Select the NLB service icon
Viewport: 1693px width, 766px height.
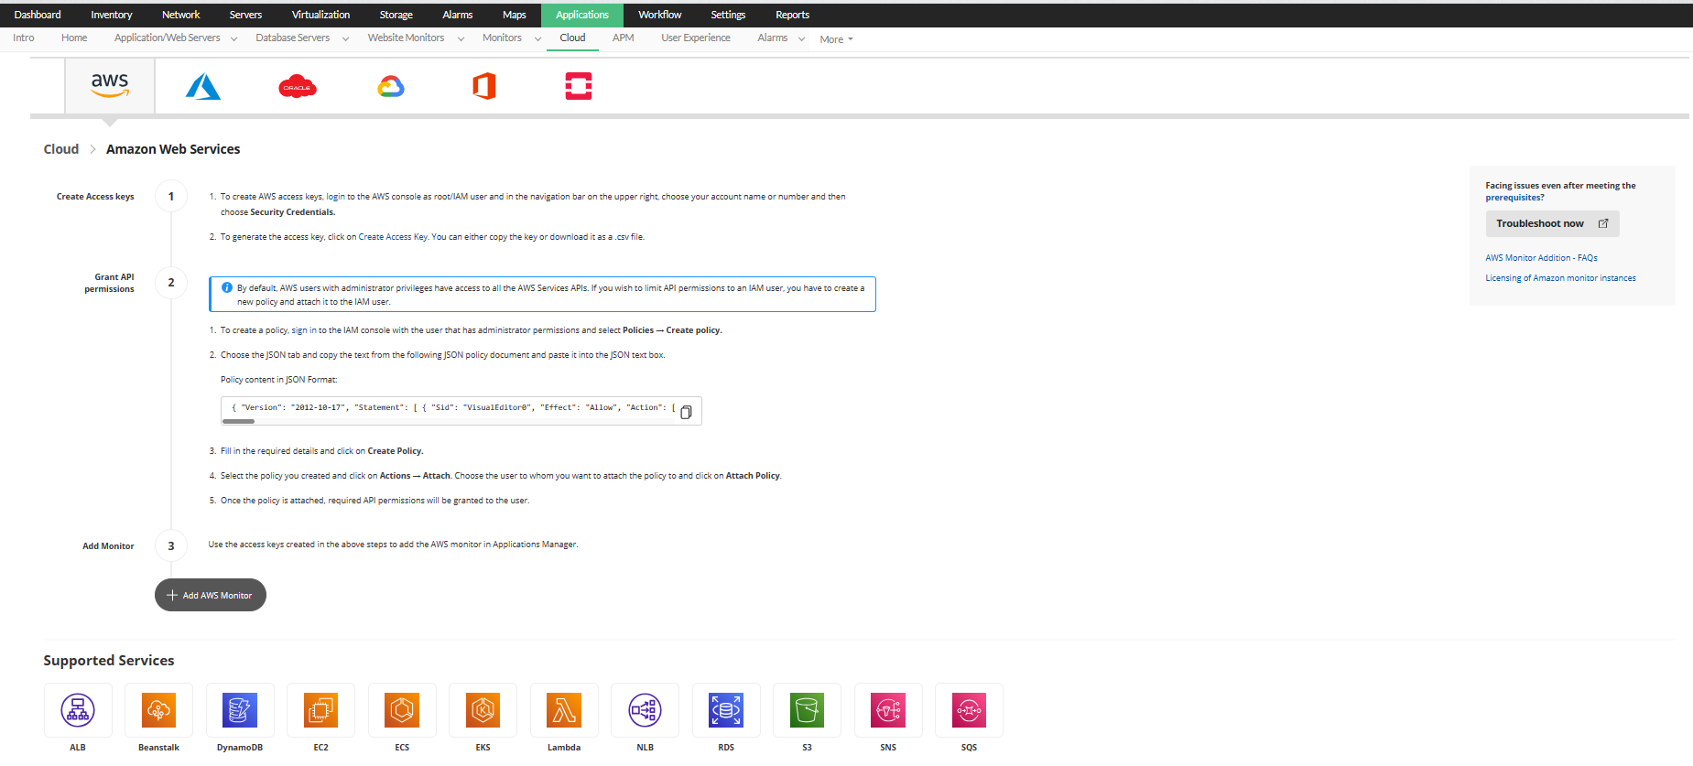[645, 710]
